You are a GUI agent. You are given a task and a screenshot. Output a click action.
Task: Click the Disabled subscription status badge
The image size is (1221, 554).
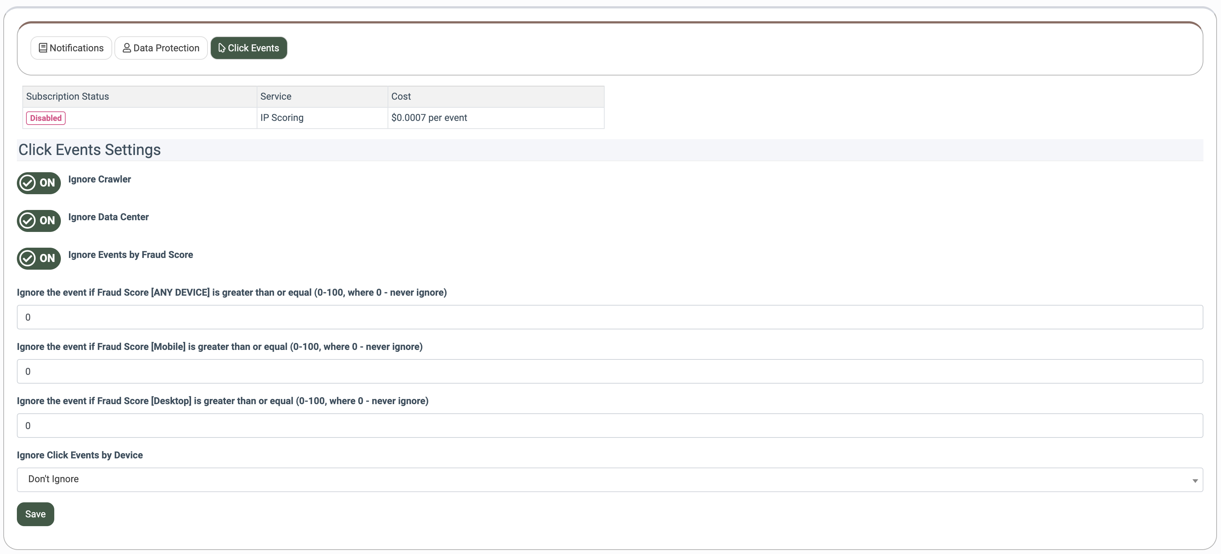click(46, 118)
